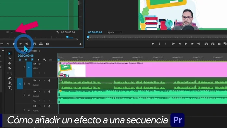Select the Pen tool

click(x=9, y=78)
